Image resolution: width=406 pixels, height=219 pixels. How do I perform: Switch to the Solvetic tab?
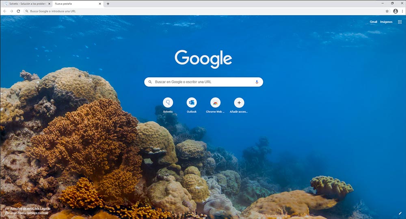(x=27, y=4)
